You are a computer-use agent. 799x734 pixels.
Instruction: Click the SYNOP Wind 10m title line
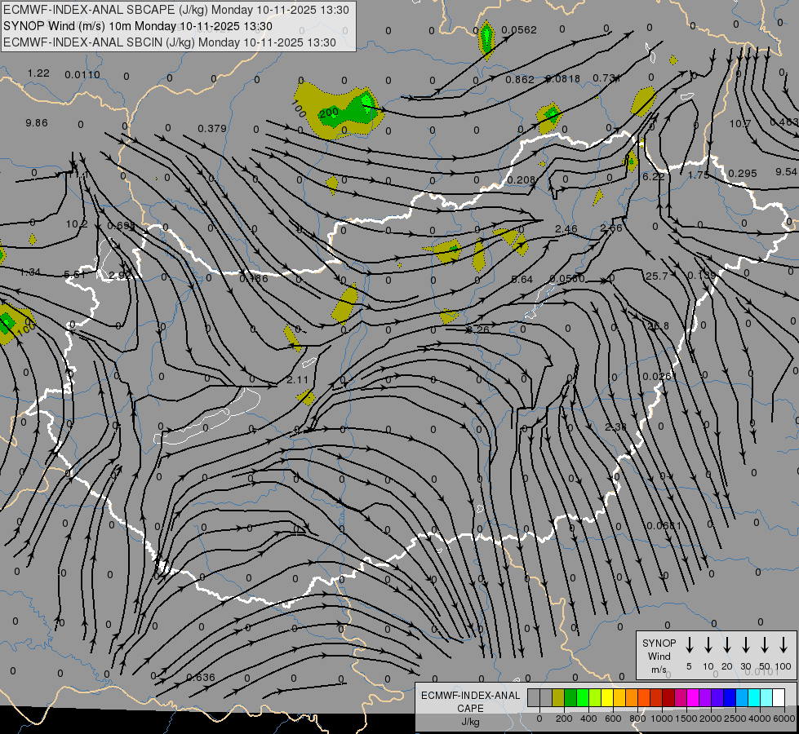[138, 26]
